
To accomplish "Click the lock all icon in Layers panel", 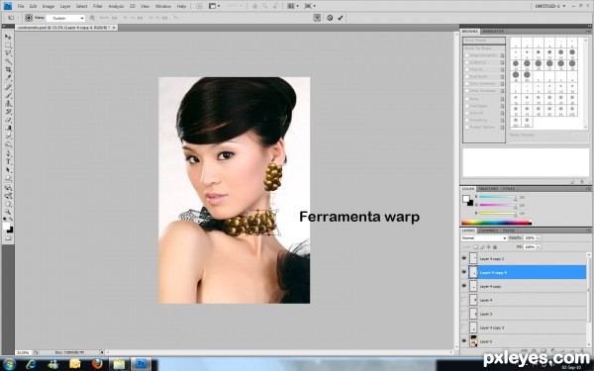I will pyautogui.click(x=495, y=246).
